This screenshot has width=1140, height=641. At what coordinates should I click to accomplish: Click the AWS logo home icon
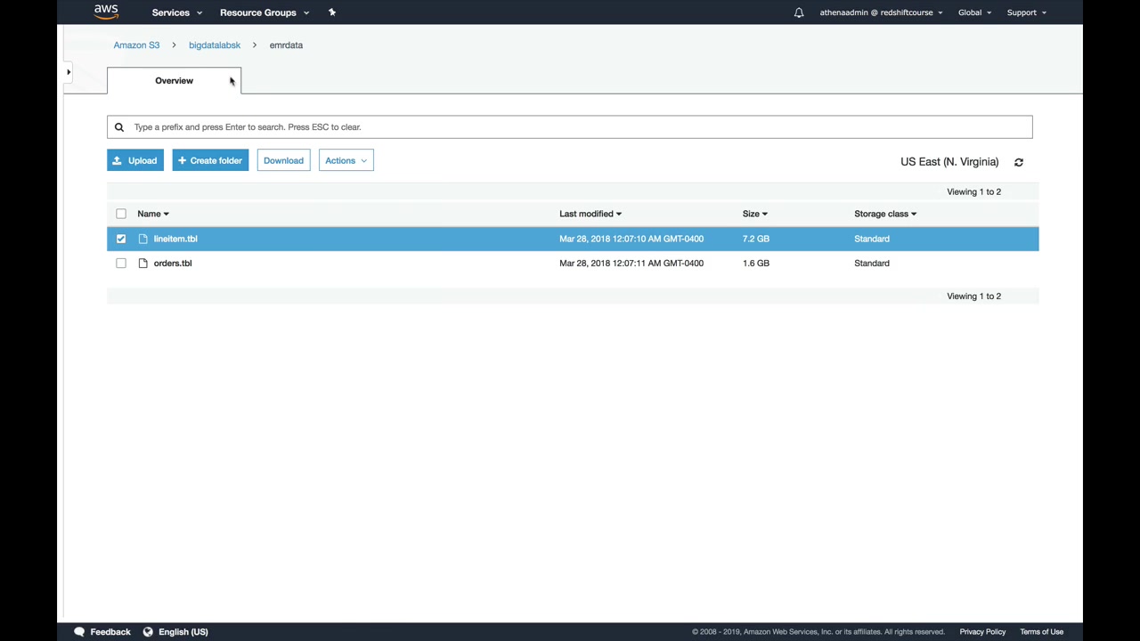point(106,12)
